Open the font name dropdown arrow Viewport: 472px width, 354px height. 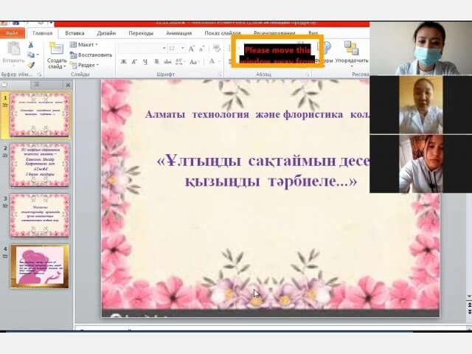(164, 49)
